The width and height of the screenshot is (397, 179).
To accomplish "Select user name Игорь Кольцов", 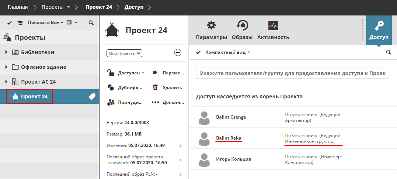I will [234, 159].
